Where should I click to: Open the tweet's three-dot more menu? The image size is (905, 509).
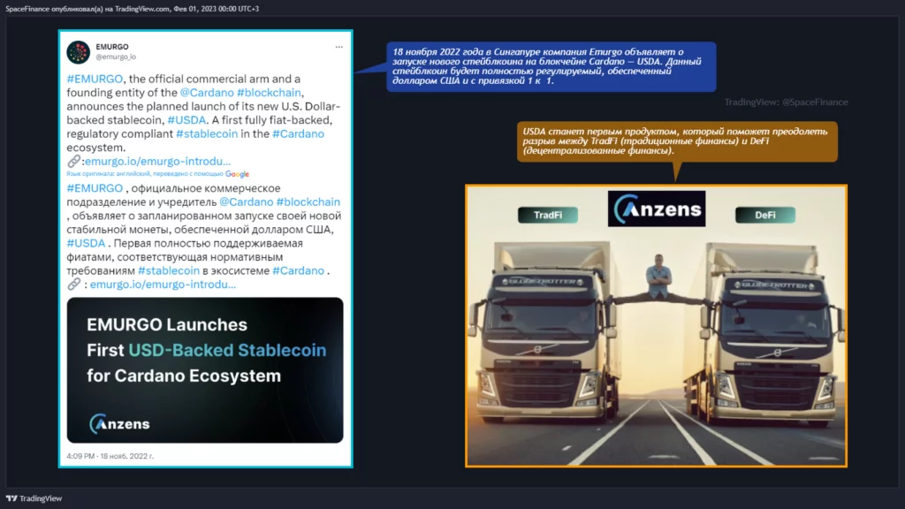(x=338, y=47)
